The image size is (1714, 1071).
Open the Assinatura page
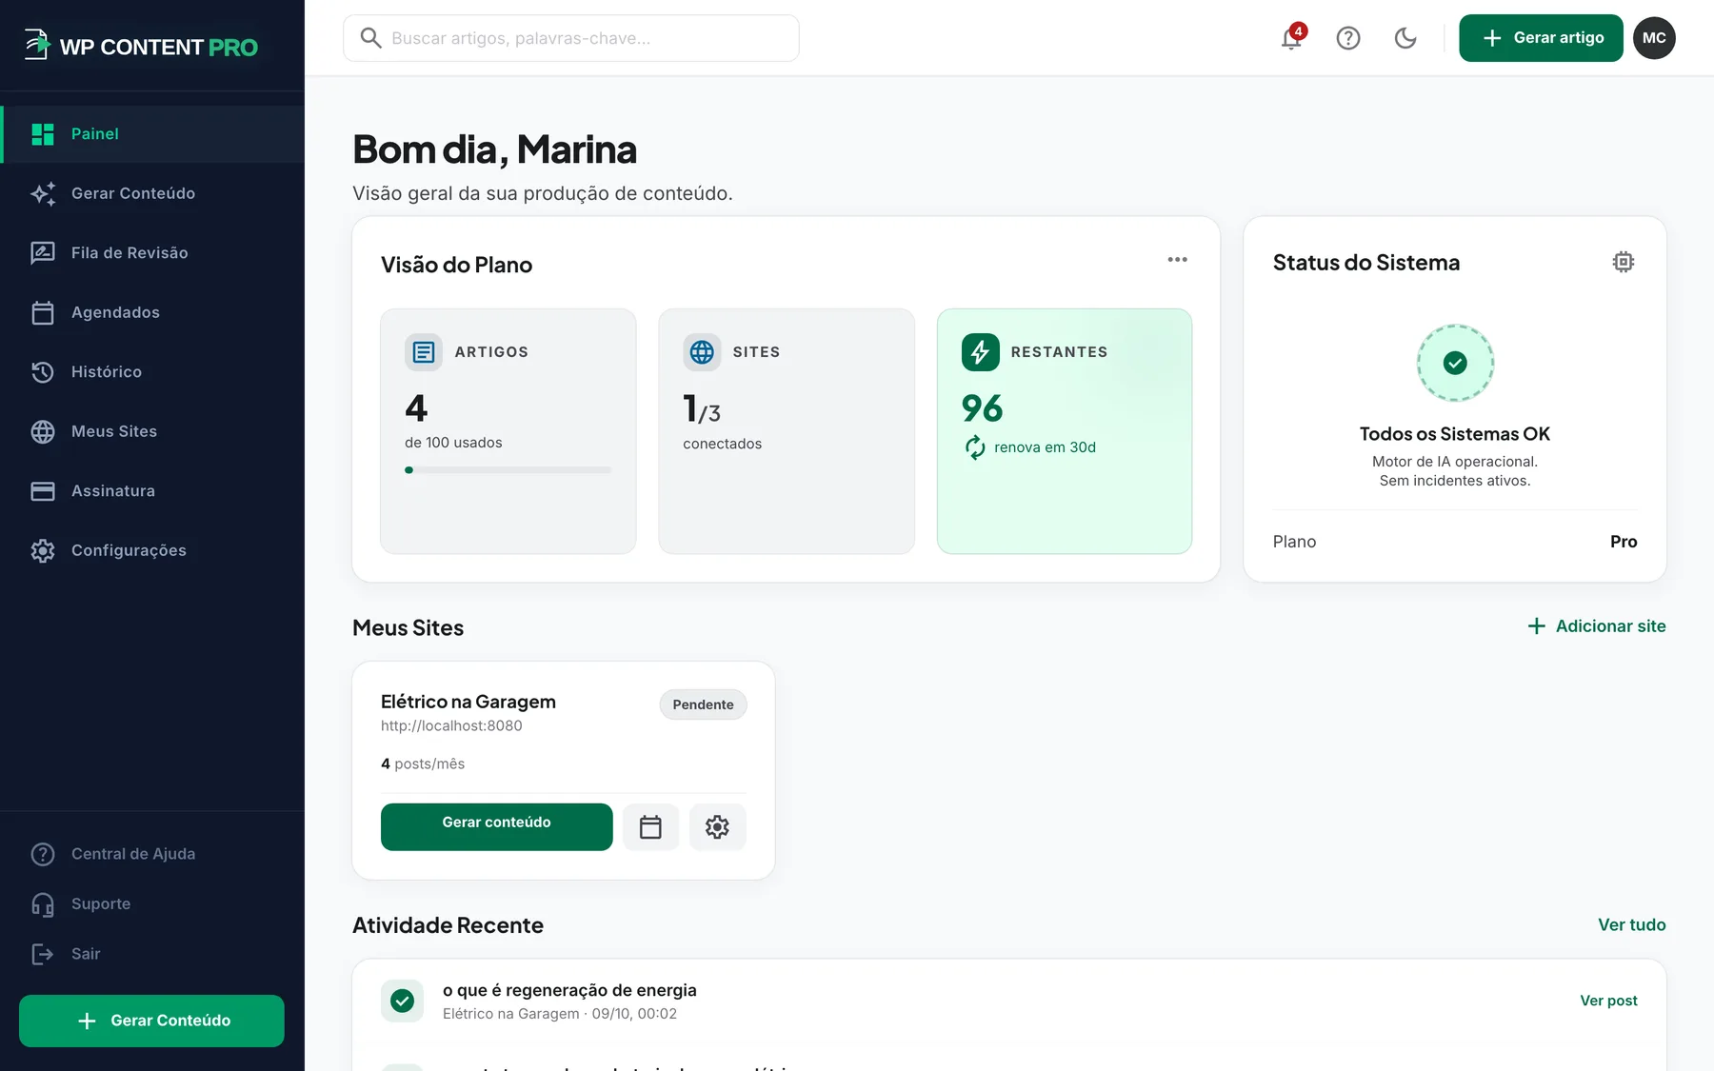[152, 491]
